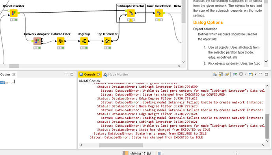Viewport: 272px width, 155px height.
Task: Minimize the Outline view
Action: coord(66,74)
